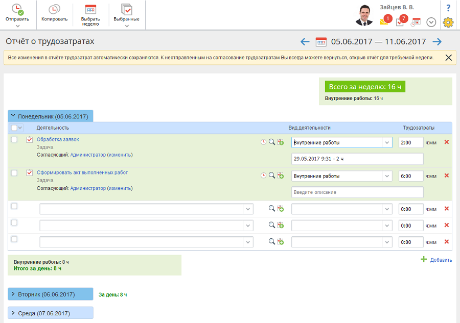Viewport: 460px width, 323px height.
Task: Click the timer icon for Обработка заявок
Action: [264, 142]
